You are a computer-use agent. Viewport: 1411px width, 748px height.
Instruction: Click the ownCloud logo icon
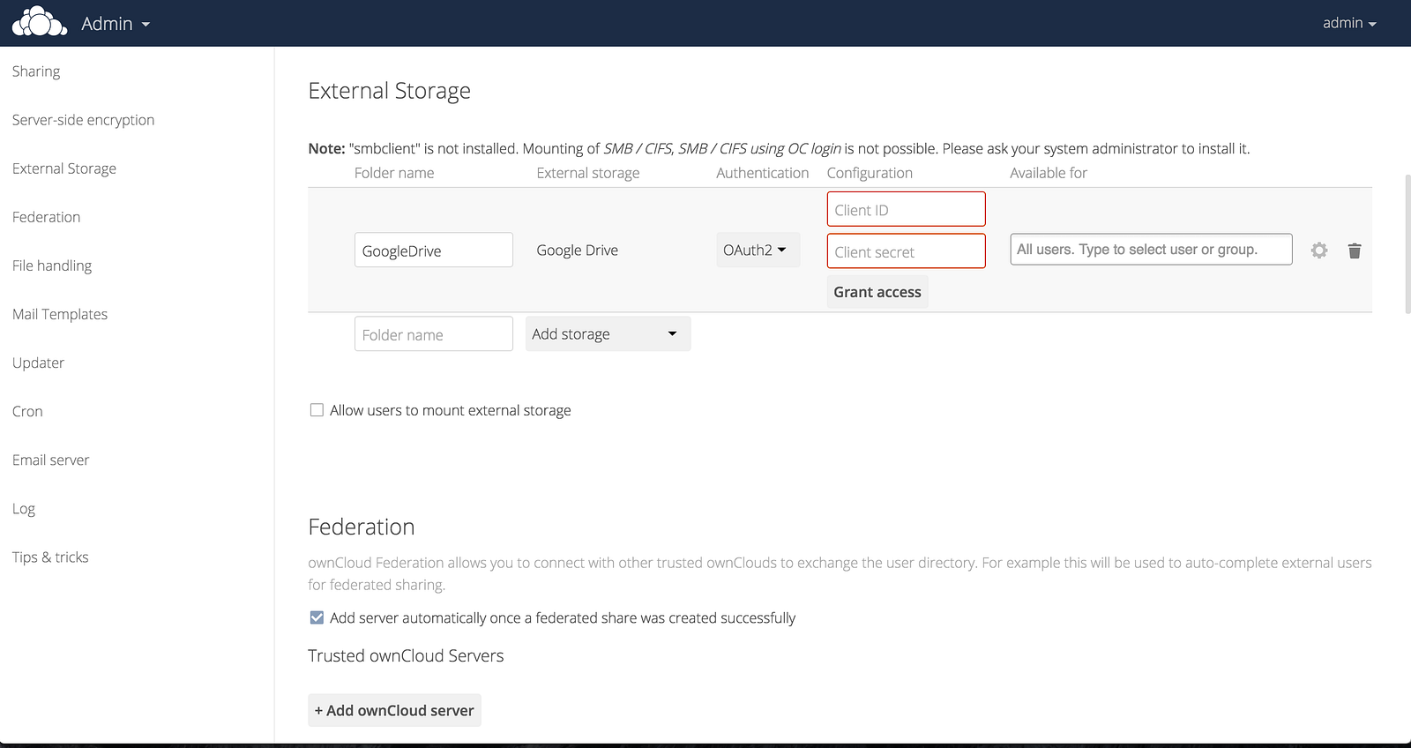(x=39, y=22)
